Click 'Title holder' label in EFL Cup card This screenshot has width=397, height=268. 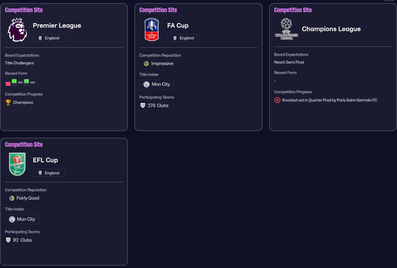(15, 209)
